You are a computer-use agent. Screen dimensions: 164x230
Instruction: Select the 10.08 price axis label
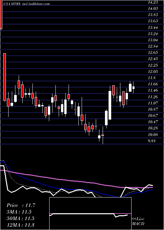(153, 135)
